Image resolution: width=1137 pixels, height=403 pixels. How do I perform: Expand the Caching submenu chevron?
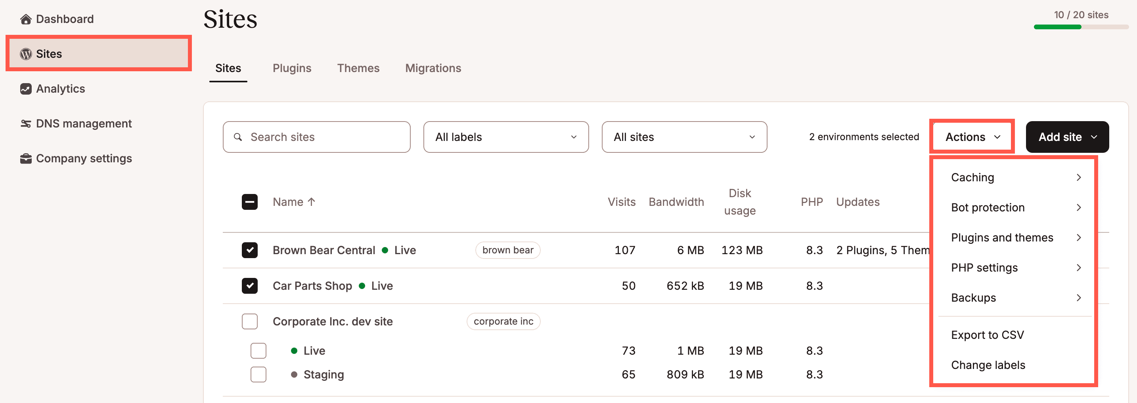pyautogui.click(x=1079, y=177)
